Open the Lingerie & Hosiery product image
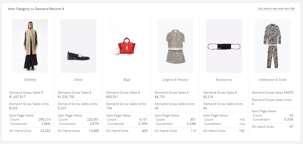This screenshot has height=144, width=303. (175, 46)
